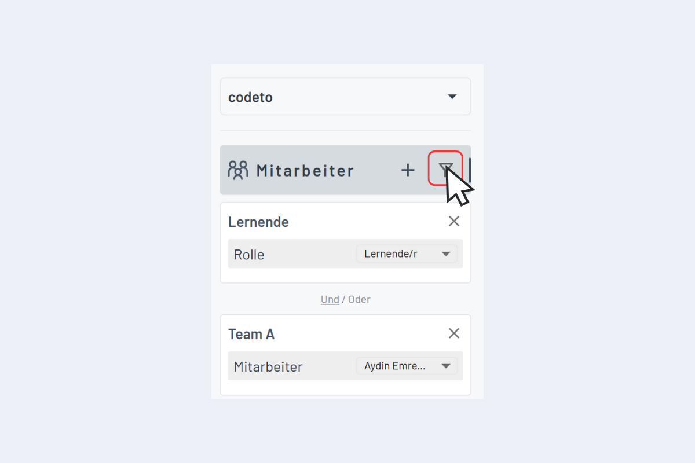Click the Rolle field row
This screenshot has height=463, width=695.
click(x=249, y=254)
